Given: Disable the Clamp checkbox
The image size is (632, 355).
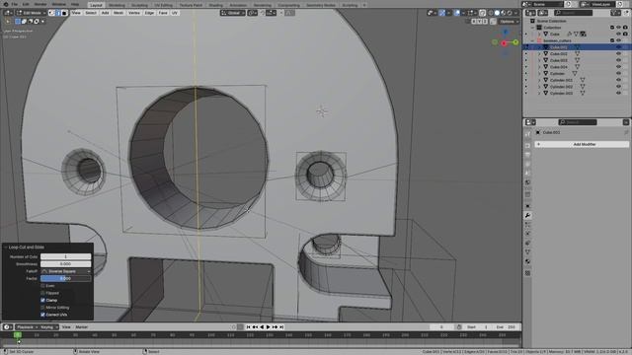Looking at the screenshot, I should pyautogui.click(x=42, y=300).
